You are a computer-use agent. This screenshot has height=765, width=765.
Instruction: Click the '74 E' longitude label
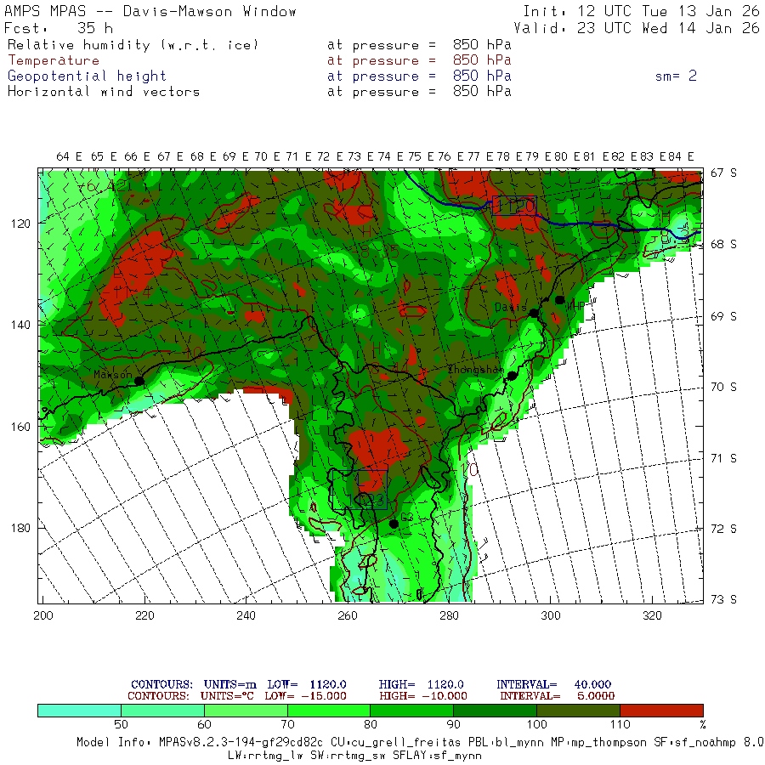390,156
